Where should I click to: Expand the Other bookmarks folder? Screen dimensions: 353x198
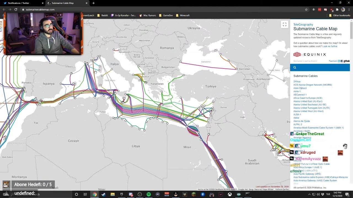point(339,15)
